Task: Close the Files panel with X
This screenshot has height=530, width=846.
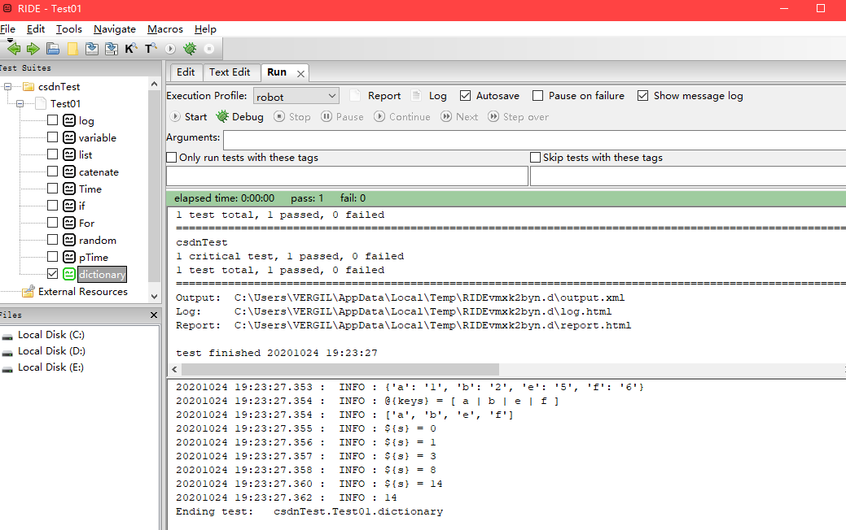Action: point(154,315)
